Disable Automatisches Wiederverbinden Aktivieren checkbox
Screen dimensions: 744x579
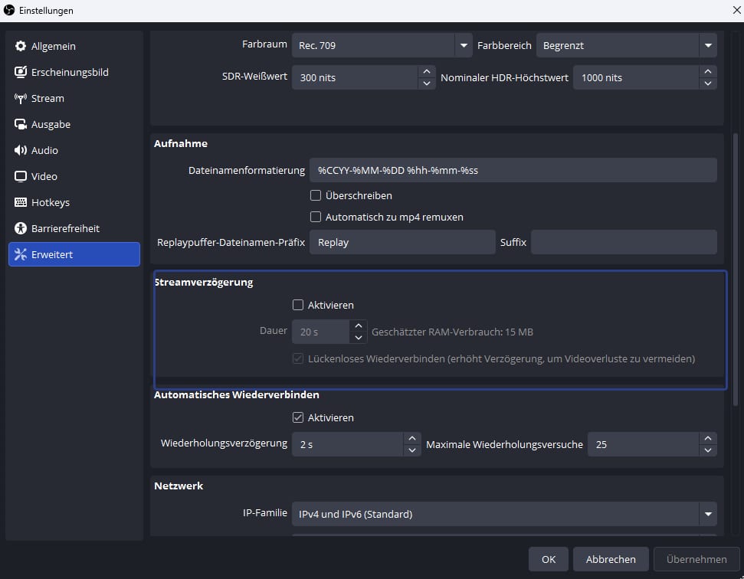point(298,417)
